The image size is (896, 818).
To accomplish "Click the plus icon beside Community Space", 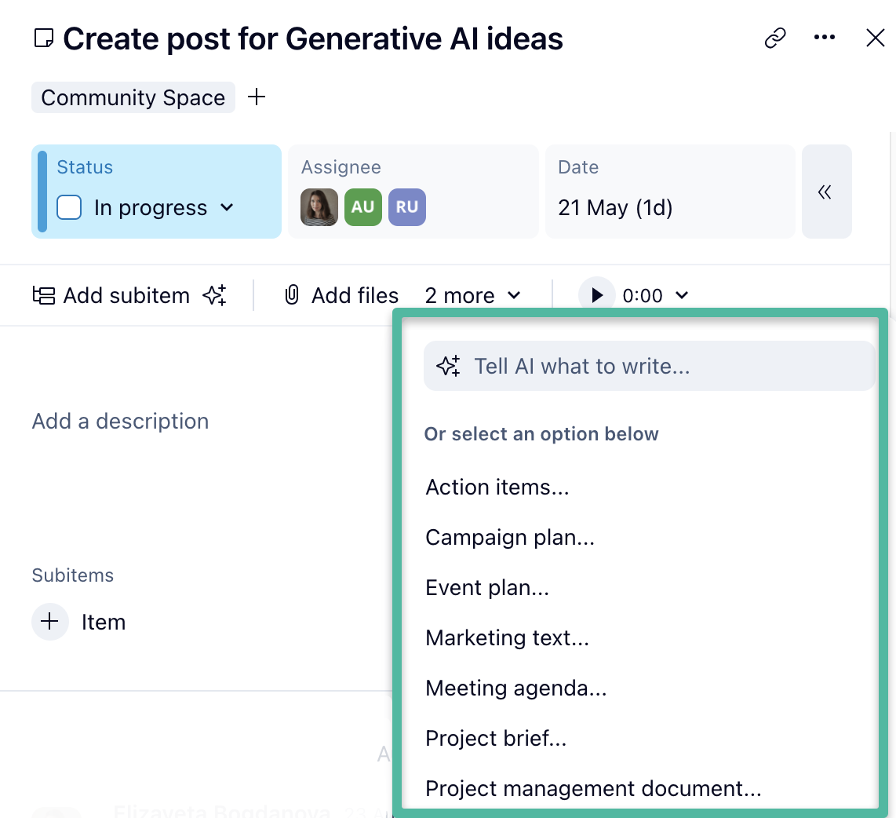I will coord(257,97).
